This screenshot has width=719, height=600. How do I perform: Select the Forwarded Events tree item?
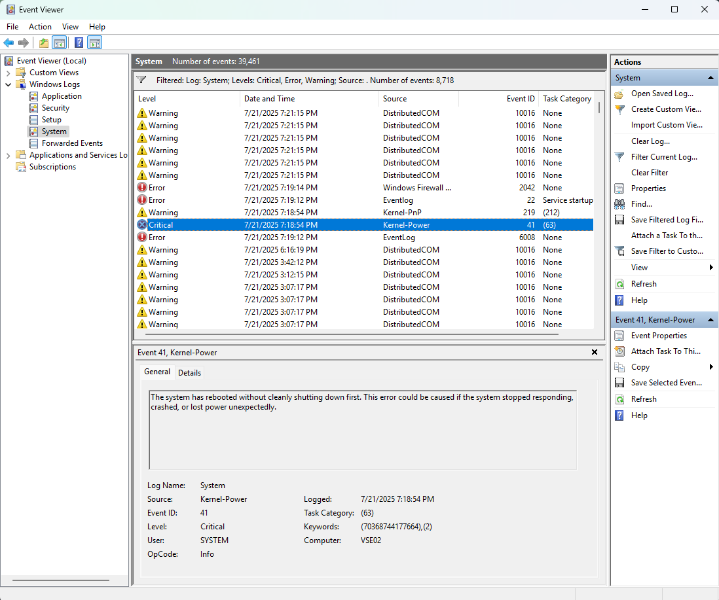pos(72,143)
